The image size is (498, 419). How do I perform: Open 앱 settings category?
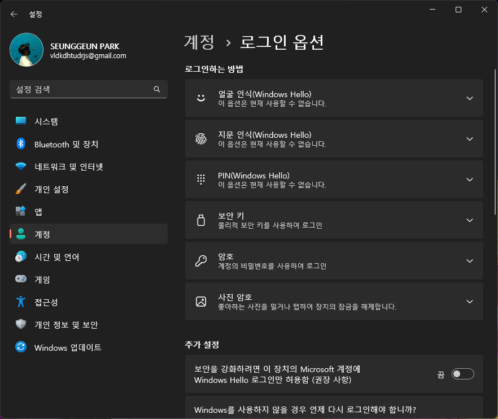[89, 212]
